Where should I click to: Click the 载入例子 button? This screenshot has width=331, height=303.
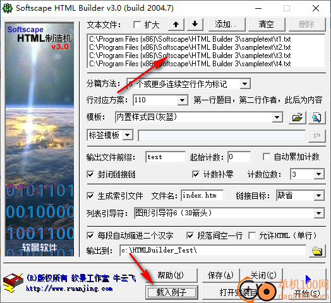click(x=172, y=292)
